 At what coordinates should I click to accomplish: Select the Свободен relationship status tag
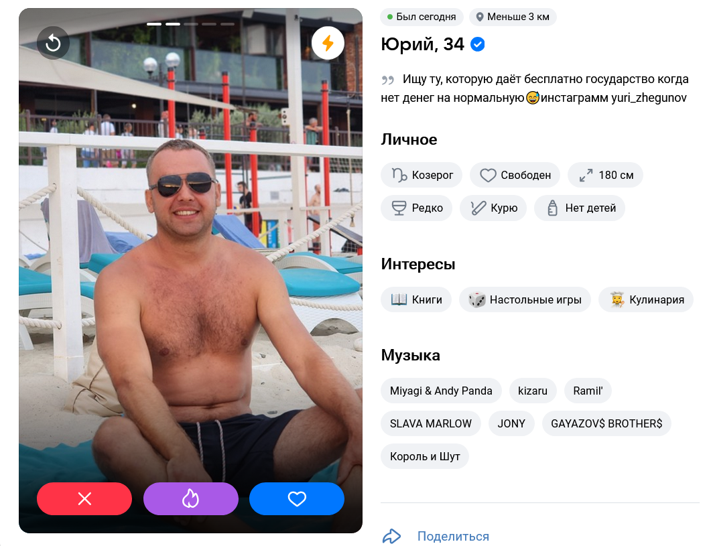(x=515, y=175)
